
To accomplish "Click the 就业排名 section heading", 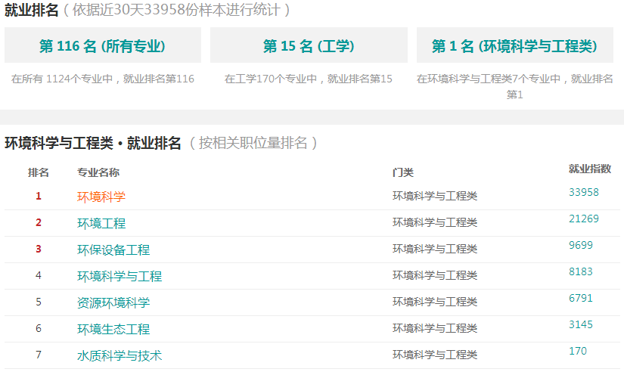I will pyautogui.click(x=32, y=10).
